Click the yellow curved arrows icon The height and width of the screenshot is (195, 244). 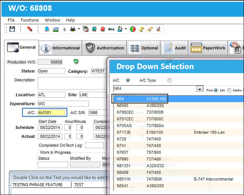141,29
